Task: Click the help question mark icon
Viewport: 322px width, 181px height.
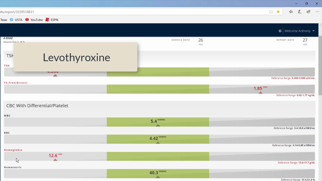Action: click(280, 31)
